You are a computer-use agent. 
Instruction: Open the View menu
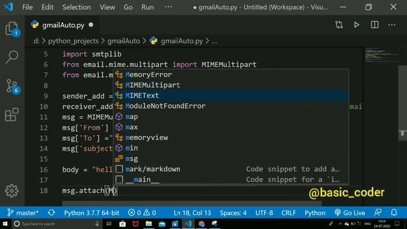tap(107, 7)
